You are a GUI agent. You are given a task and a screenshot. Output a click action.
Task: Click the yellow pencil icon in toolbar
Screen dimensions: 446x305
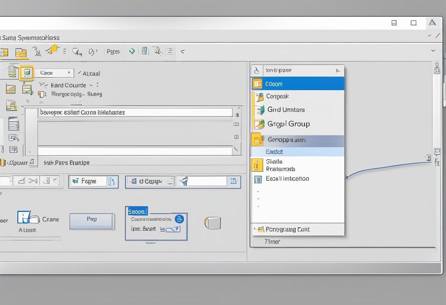[53, 49]
